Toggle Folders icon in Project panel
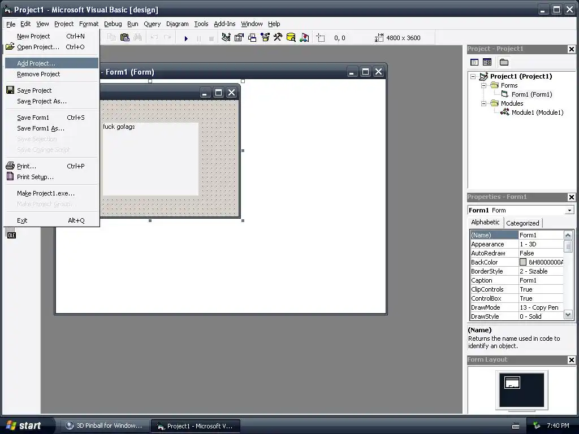This screenshot has height=434, width=579. [x=504, y=62]
